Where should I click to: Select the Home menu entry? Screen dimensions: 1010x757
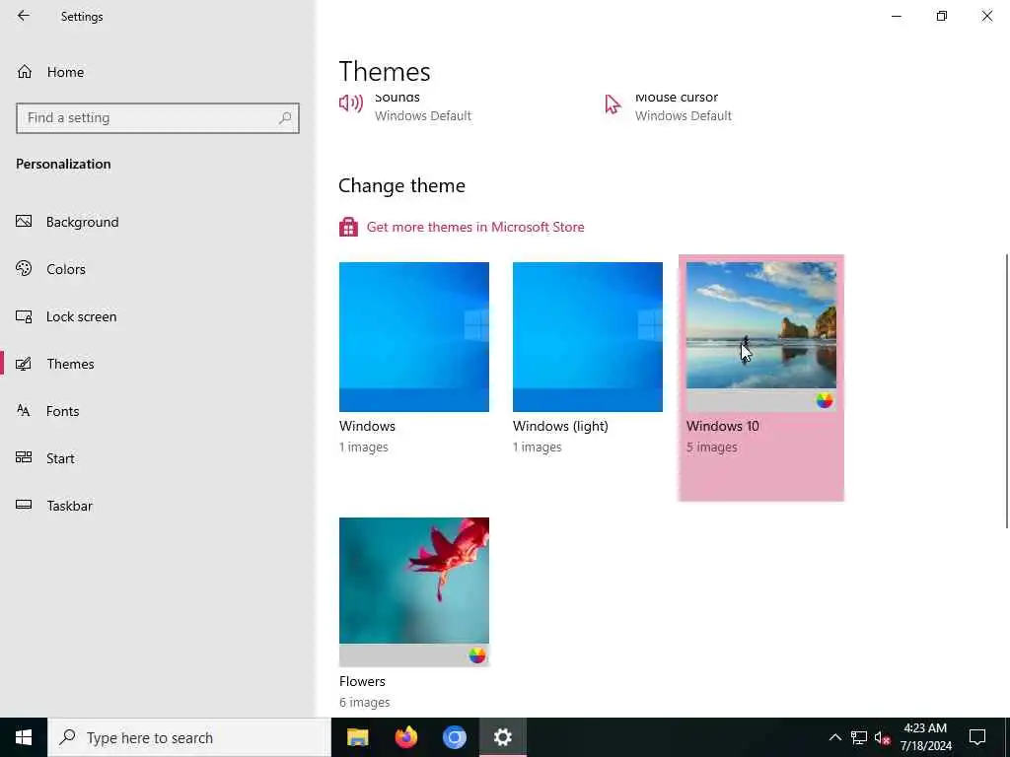coord(158,72)
